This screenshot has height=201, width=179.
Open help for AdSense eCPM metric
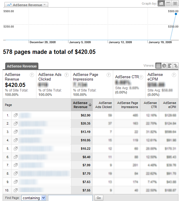click(x=174, y=75)
